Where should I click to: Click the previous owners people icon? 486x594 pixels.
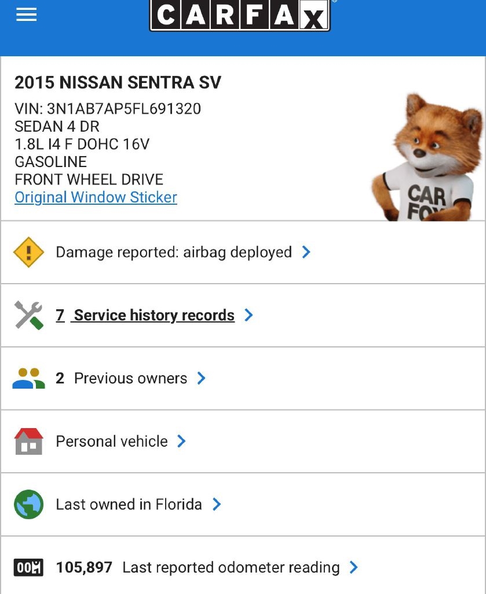click(x=28, y=379)
